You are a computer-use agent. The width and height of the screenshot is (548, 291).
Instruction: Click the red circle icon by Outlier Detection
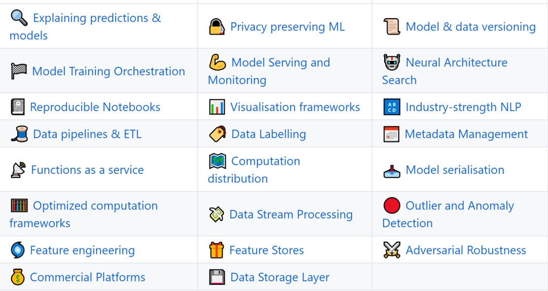click(x=392, y=205)
